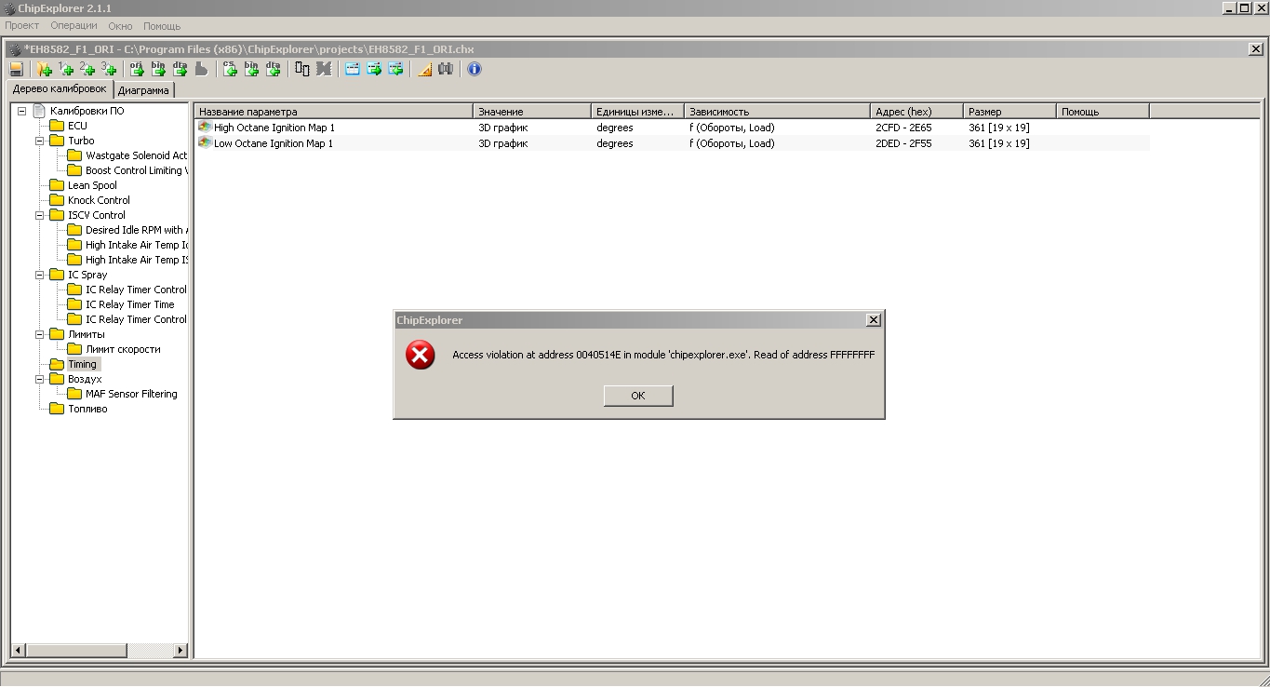Click the 'ori' export toolbar icon
This screenshot has width=1270, height=687.
[137, 69]
